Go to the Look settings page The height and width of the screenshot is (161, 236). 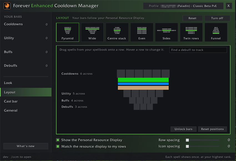pos(26,83)
